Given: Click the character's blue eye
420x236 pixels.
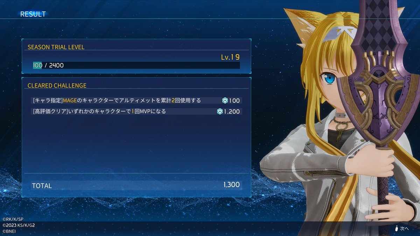Looking at the screenshot, I should point(330,78).
